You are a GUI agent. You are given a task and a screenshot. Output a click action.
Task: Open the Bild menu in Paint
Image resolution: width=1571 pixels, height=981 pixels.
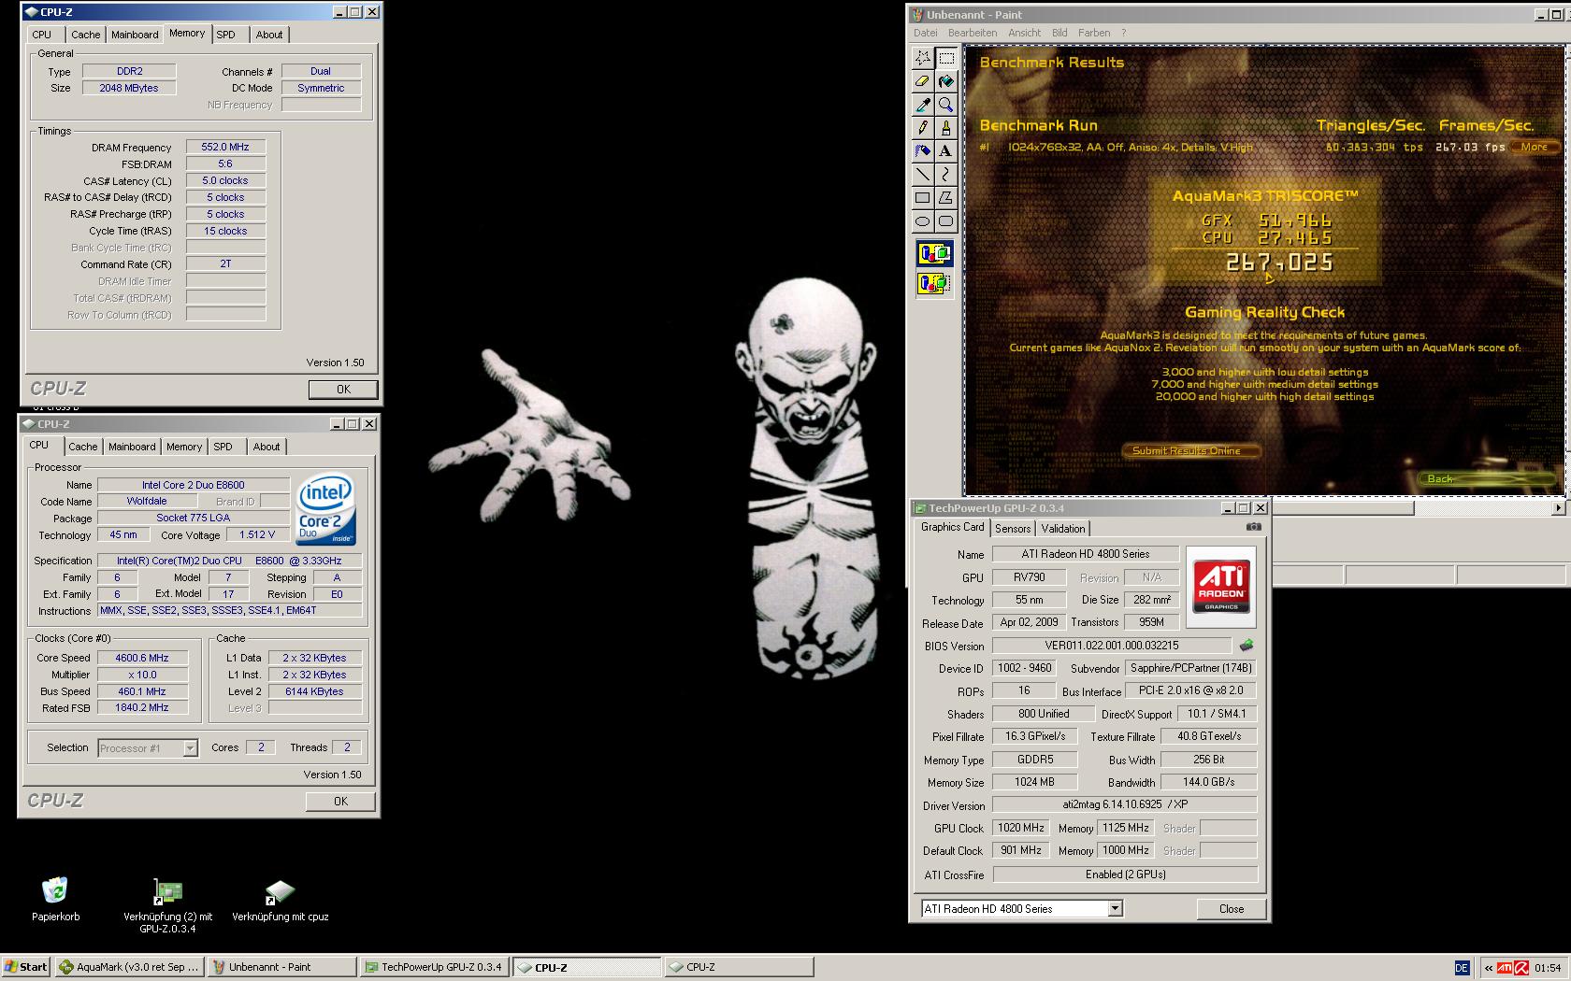pyautogui.click(x=1059, y=33)
